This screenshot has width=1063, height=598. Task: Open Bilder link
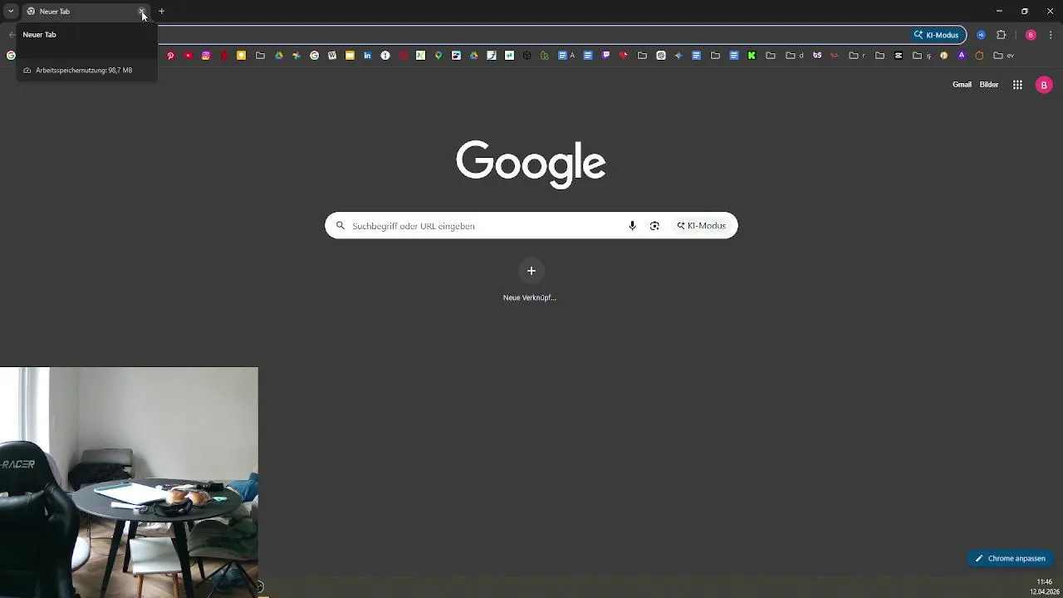click(988, 85)
